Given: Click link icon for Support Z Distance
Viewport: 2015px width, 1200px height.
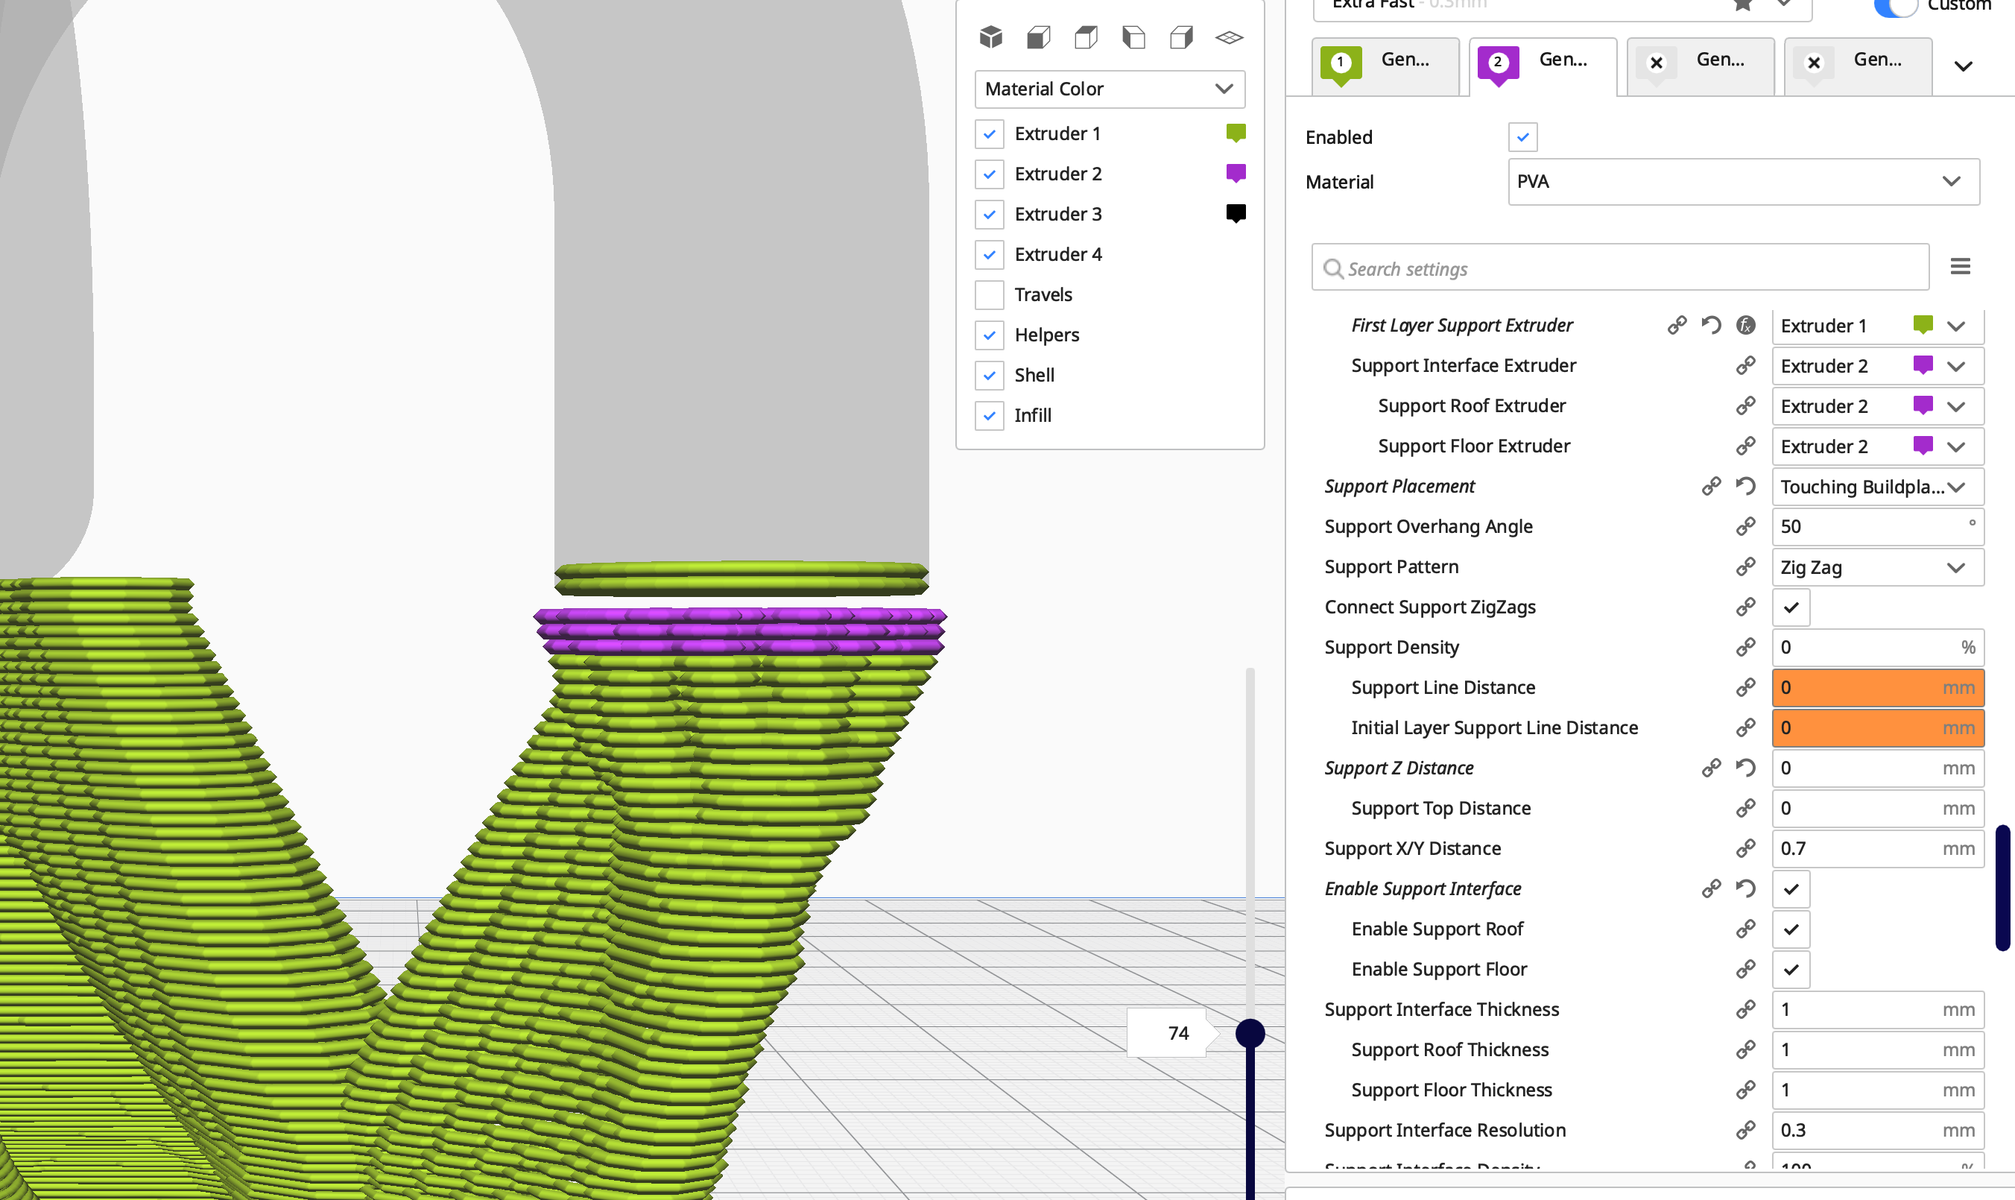Looking at the screenshot, I should tap(1711, 768).
